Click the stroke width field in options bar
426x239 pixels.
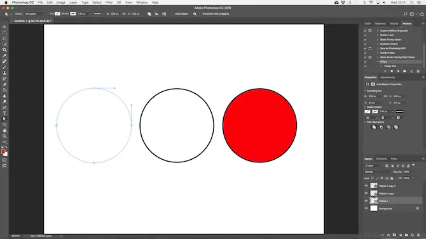[x=83, y=14]
